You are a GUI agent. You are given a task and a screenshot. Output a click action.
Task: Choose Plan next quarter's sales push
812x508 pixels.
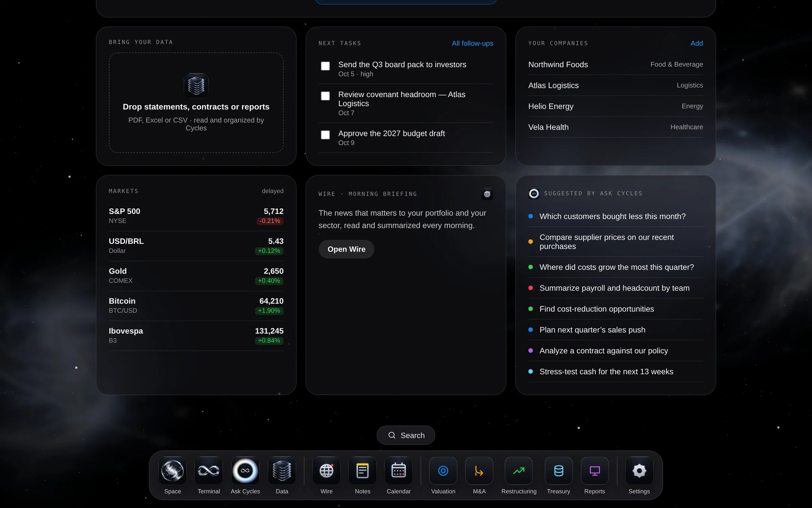click(x=616, y=330)
